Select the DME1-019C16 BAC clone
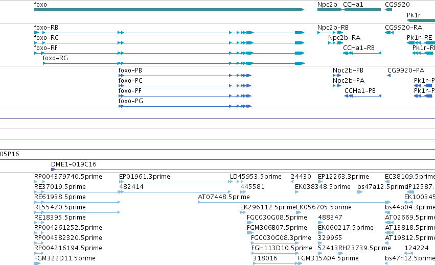 [74, 164]
